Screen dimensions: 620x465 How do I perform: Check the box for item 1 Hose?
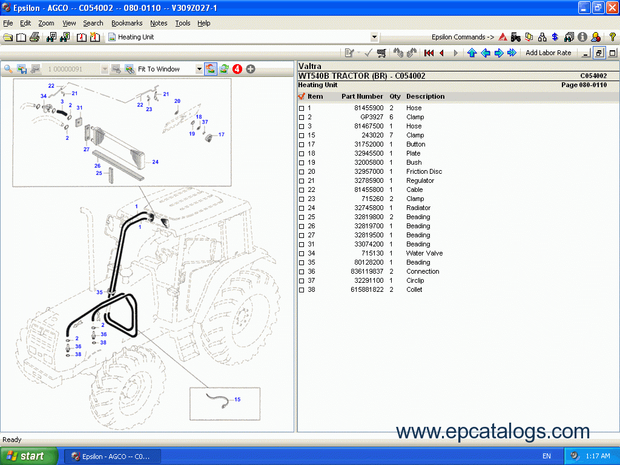point(302,108)
